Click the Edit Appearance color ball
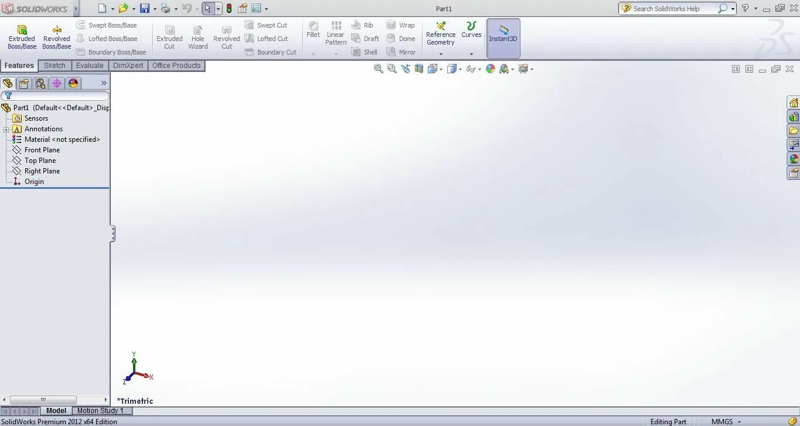The width and height of the screenshot is (800, 426). pyautogui.click(x=491, y=69)
